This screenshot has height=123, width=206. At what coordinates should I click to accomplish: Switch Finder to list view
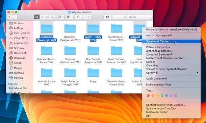pyautogui.click(x=42, y=17)
